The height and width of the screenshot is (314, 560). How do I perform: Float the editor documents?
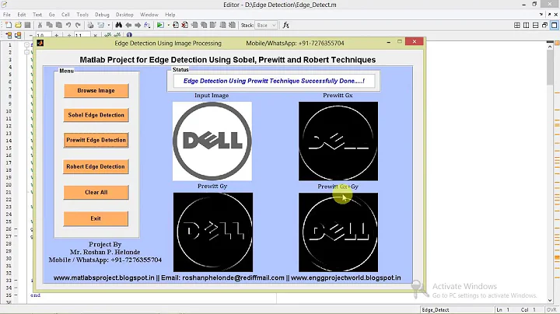544,25
